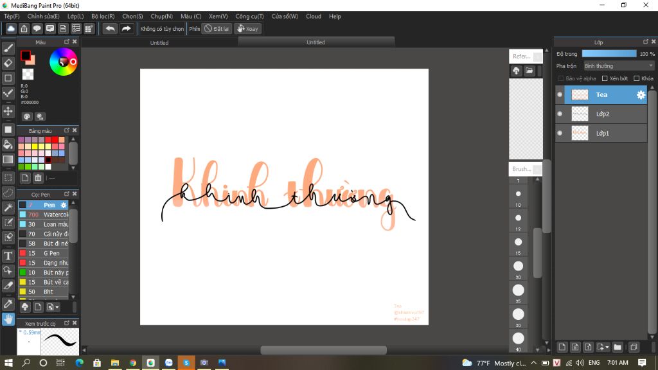Open settings gear of Tea layer
The height and width of the screenshot is (370, 658).
(641, 95)
